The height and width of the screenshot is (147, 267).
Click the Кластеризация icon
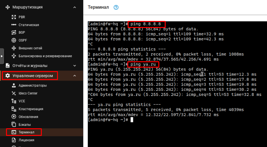tap(14, 109)
